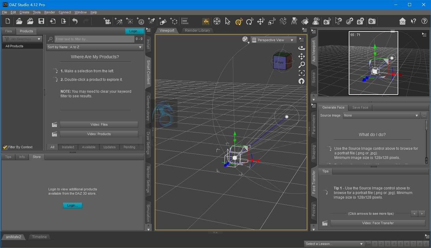Save the scene with the floppy disk icon

(41, 21)
